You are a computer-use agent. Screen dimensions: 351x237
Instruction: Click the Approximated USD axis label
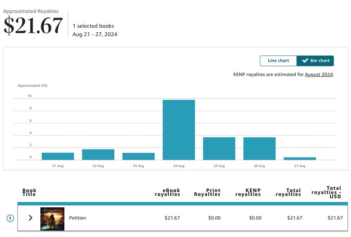[32, 86]
